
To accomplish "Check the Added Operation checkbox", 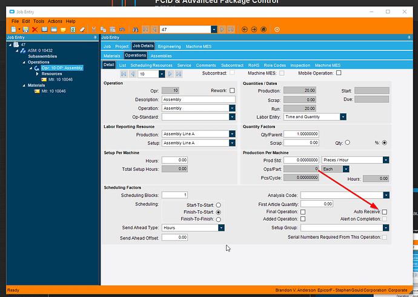I will 303,219.
